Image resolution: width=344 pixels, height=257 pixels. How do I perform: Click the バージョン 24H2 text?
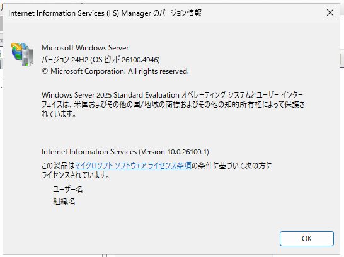pyautogui.click(x=65, y=60)
